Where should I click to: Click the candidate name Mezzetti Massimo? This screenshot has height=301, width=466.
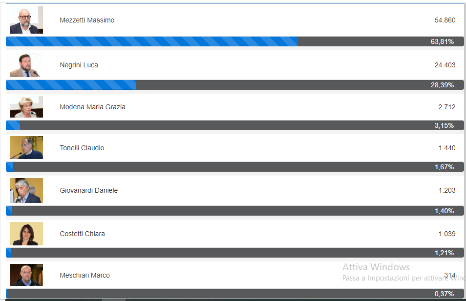[87, 20]
